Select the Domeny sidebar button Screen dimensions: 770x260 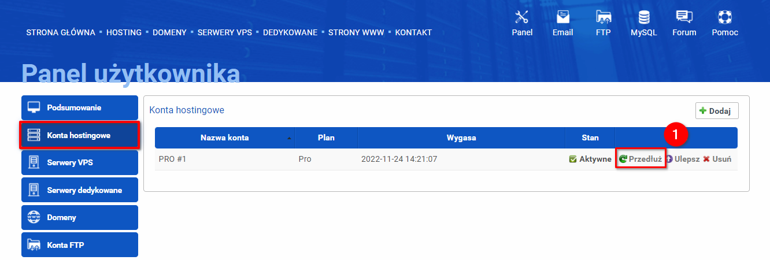point(80,218)
